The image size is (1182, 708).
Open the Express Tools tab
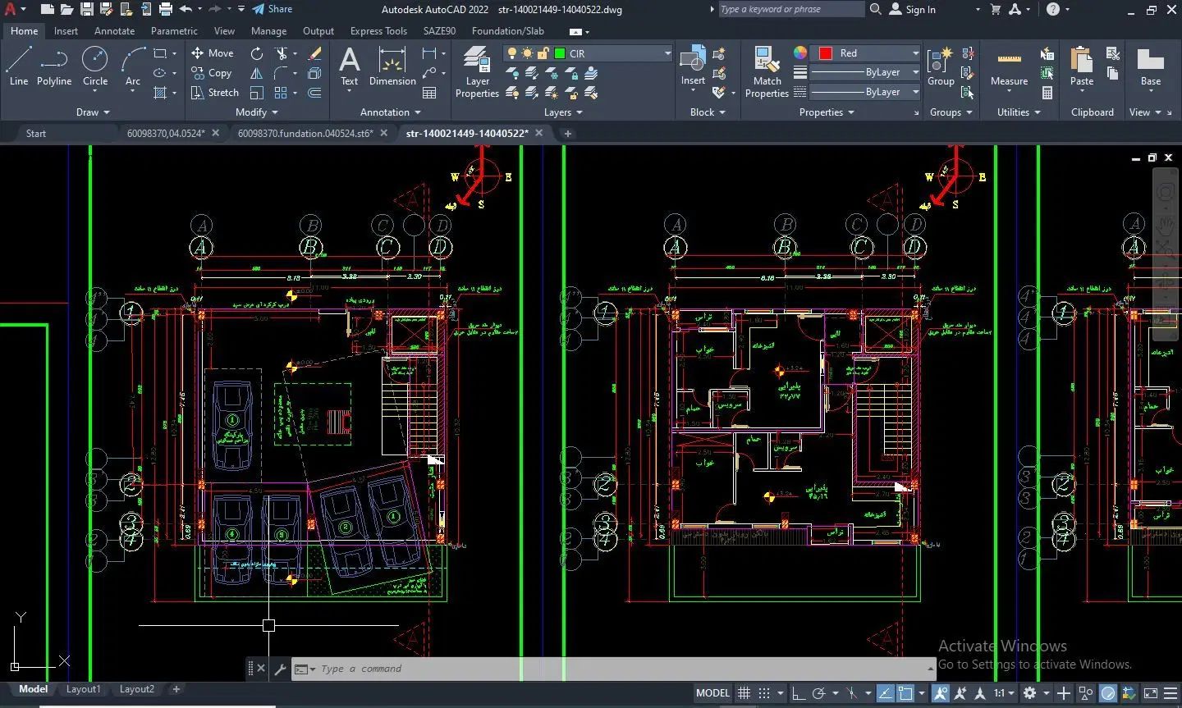[378, 31]
